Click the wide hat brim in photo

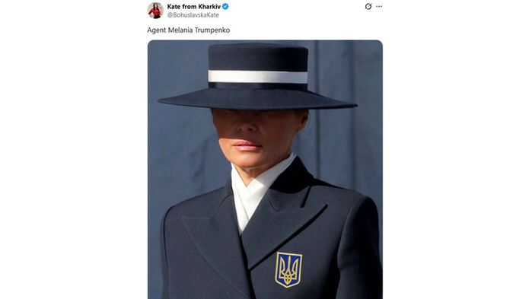[x=258, y=100]
